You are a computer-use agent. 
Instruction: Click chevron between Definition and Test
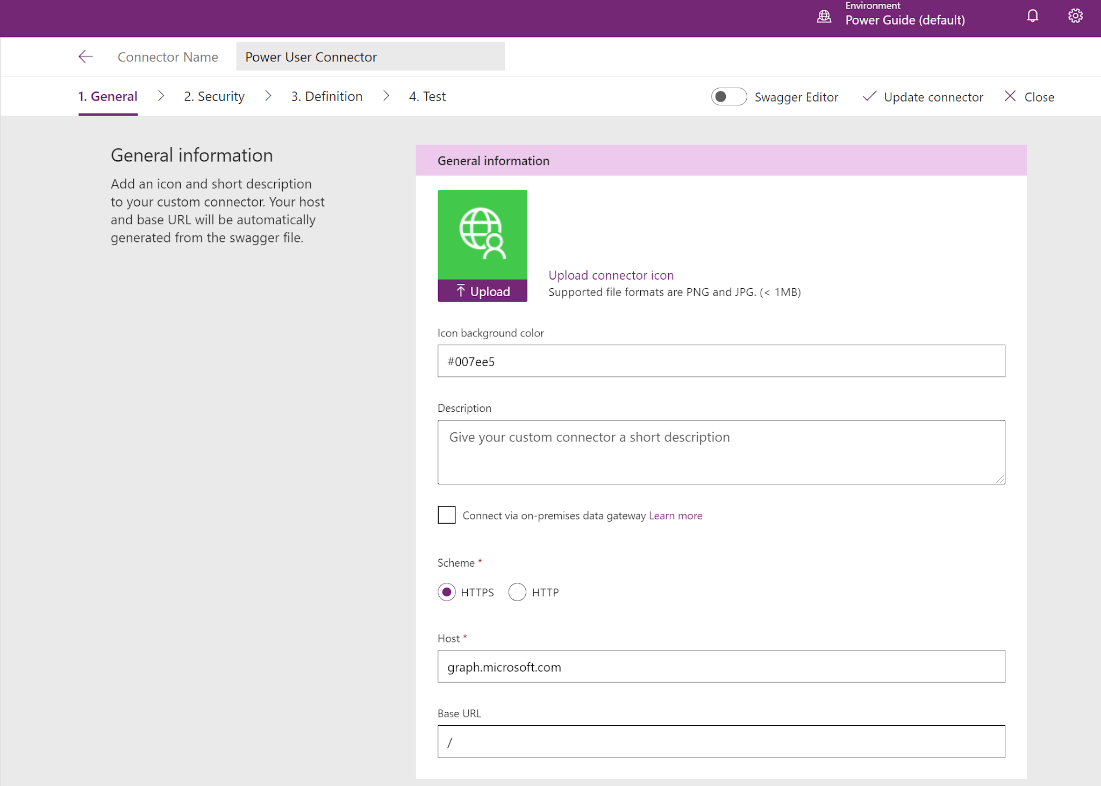(x=386, y=96)
